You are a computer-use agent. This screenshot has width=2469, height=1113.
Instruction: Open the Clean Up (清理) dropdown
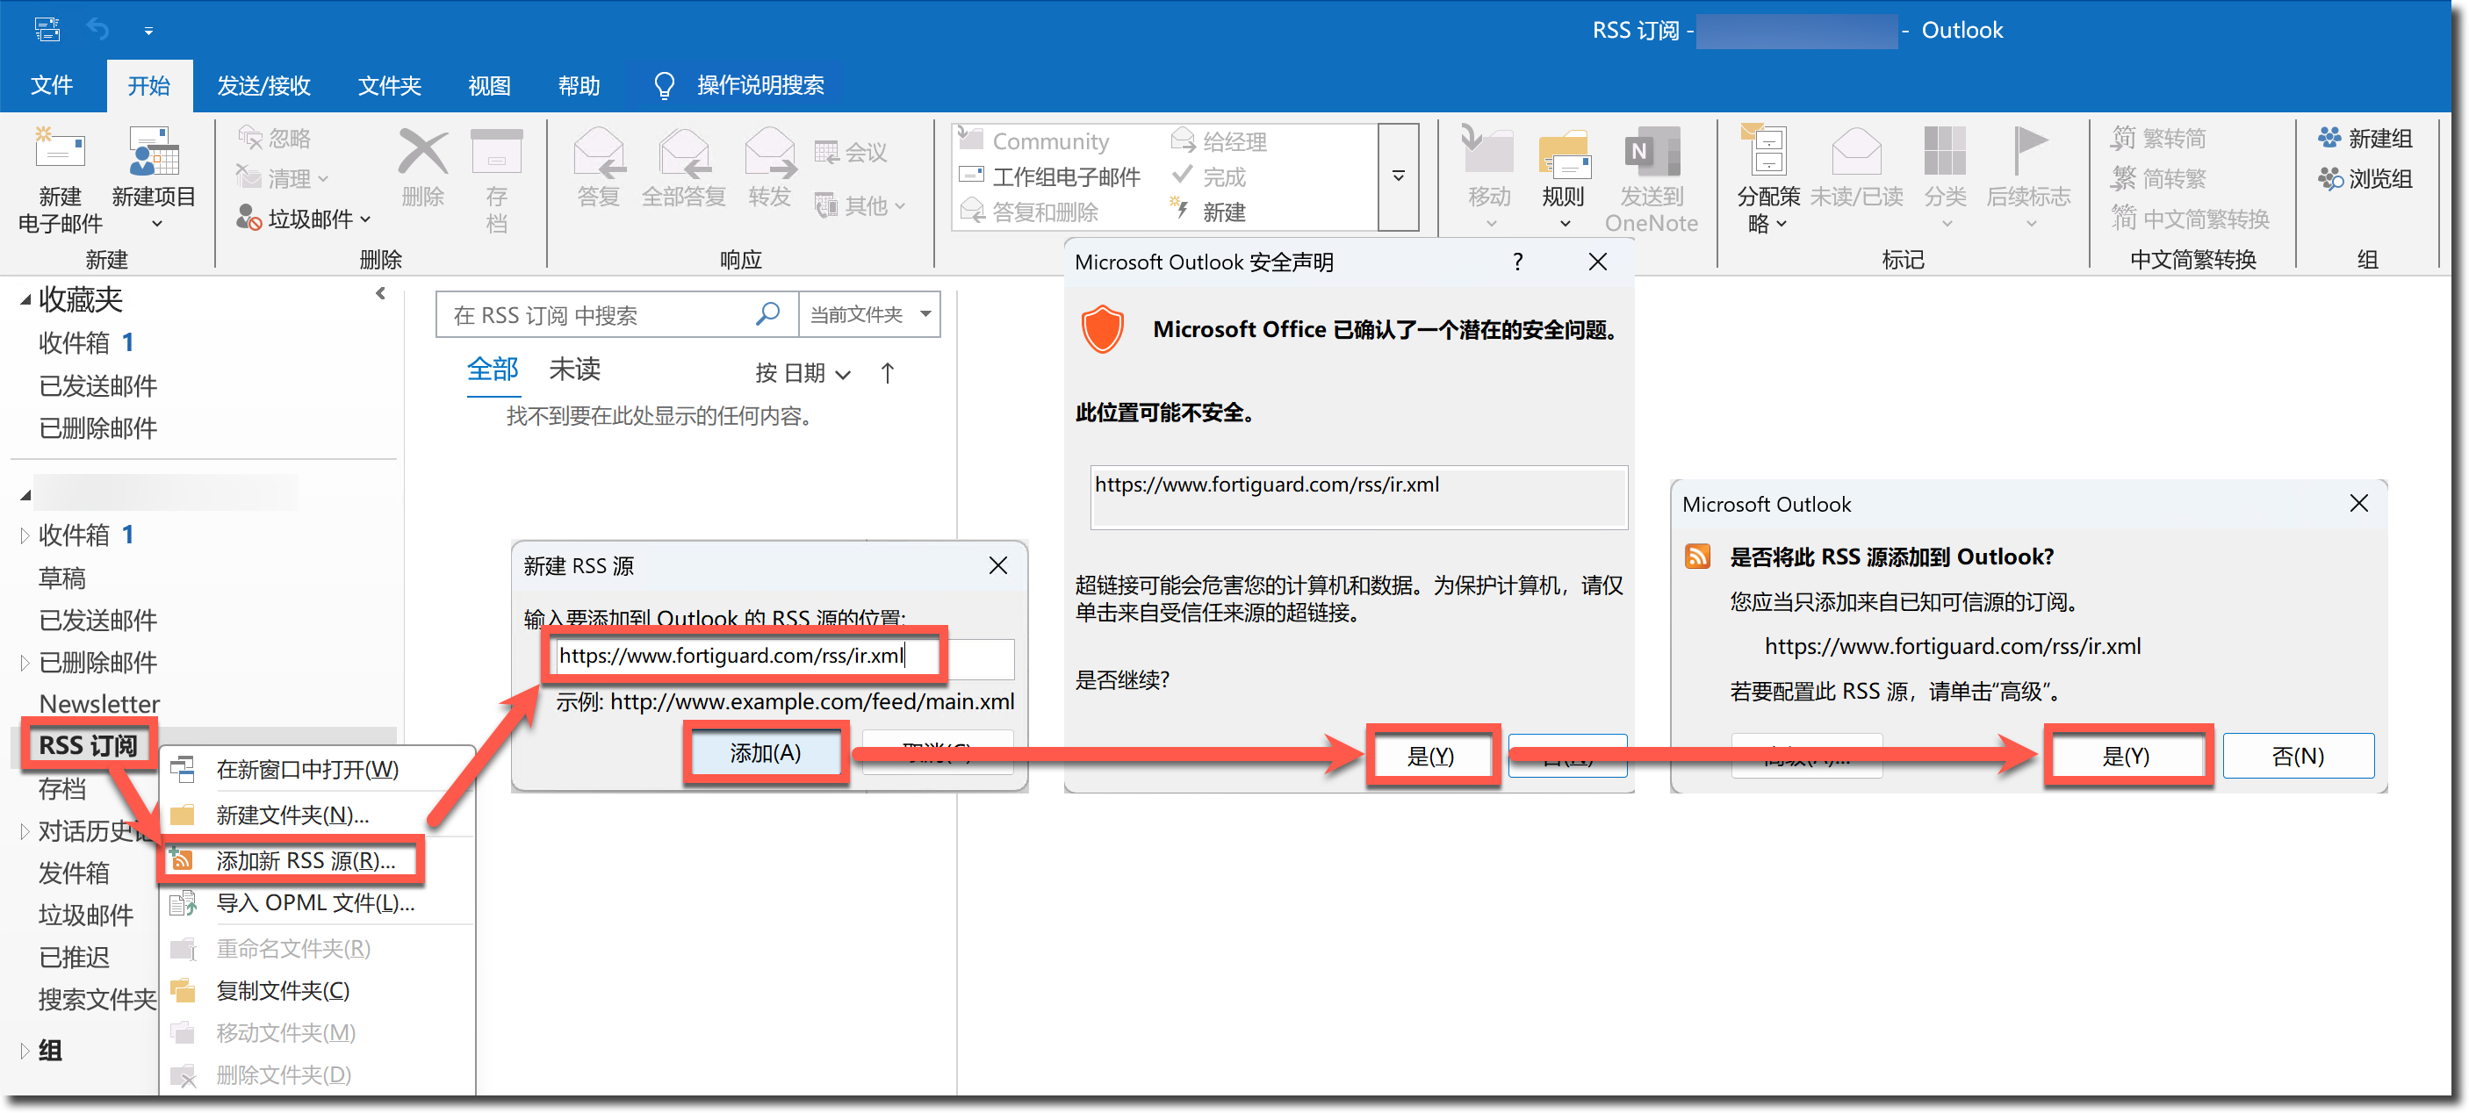[x=283, y=179]
